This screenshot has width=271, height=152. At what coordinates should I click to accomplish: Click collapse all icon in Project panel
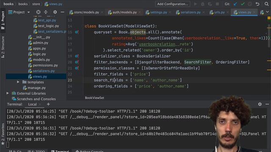click(x=46, y=12)
